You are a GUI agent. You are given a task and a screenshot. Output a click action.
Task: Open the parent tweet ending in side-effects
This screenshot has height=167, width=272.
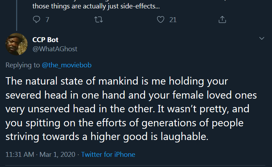click(96, 6)
